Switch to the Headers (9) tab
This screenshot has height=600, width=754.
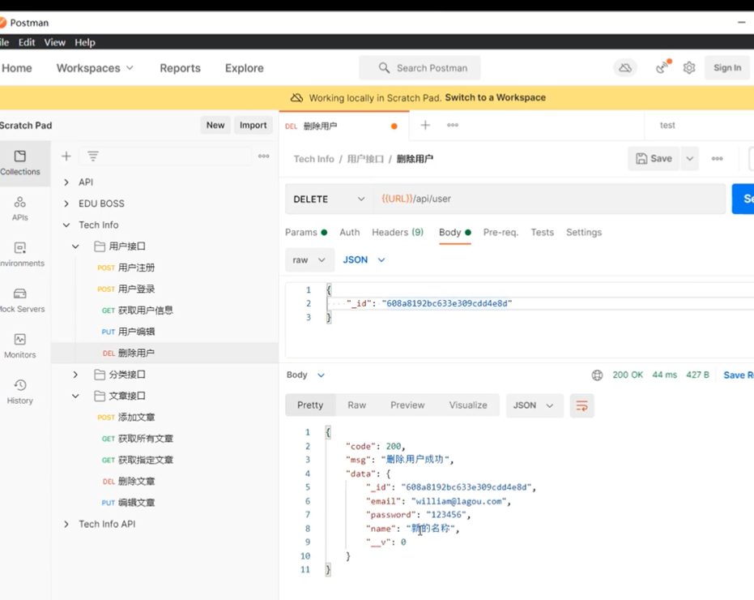(398, 233)
